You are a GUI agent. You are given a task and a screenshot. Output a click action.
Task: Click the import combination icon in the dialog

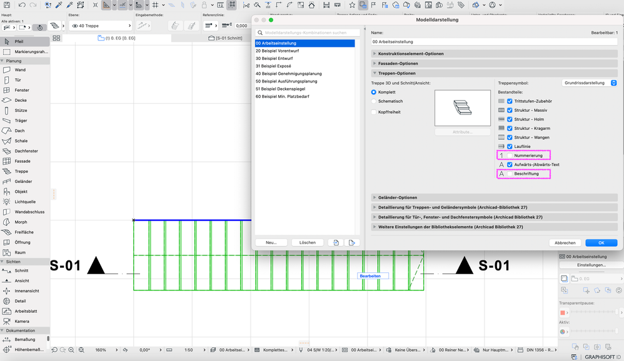(x=336, y=242)
